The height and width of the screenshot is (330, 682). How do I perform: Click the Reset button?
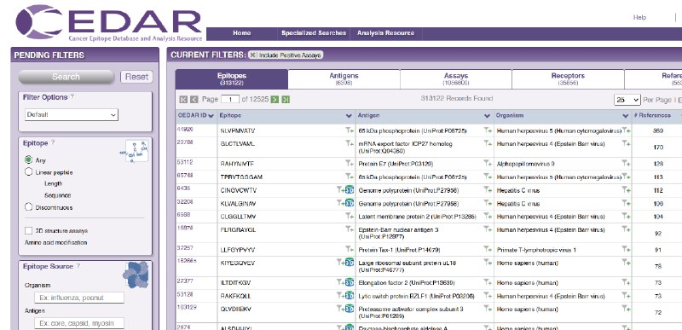click(136, 77)
